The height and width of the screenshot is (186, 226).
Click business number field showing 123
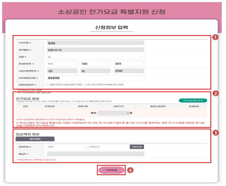pos(62,71)
